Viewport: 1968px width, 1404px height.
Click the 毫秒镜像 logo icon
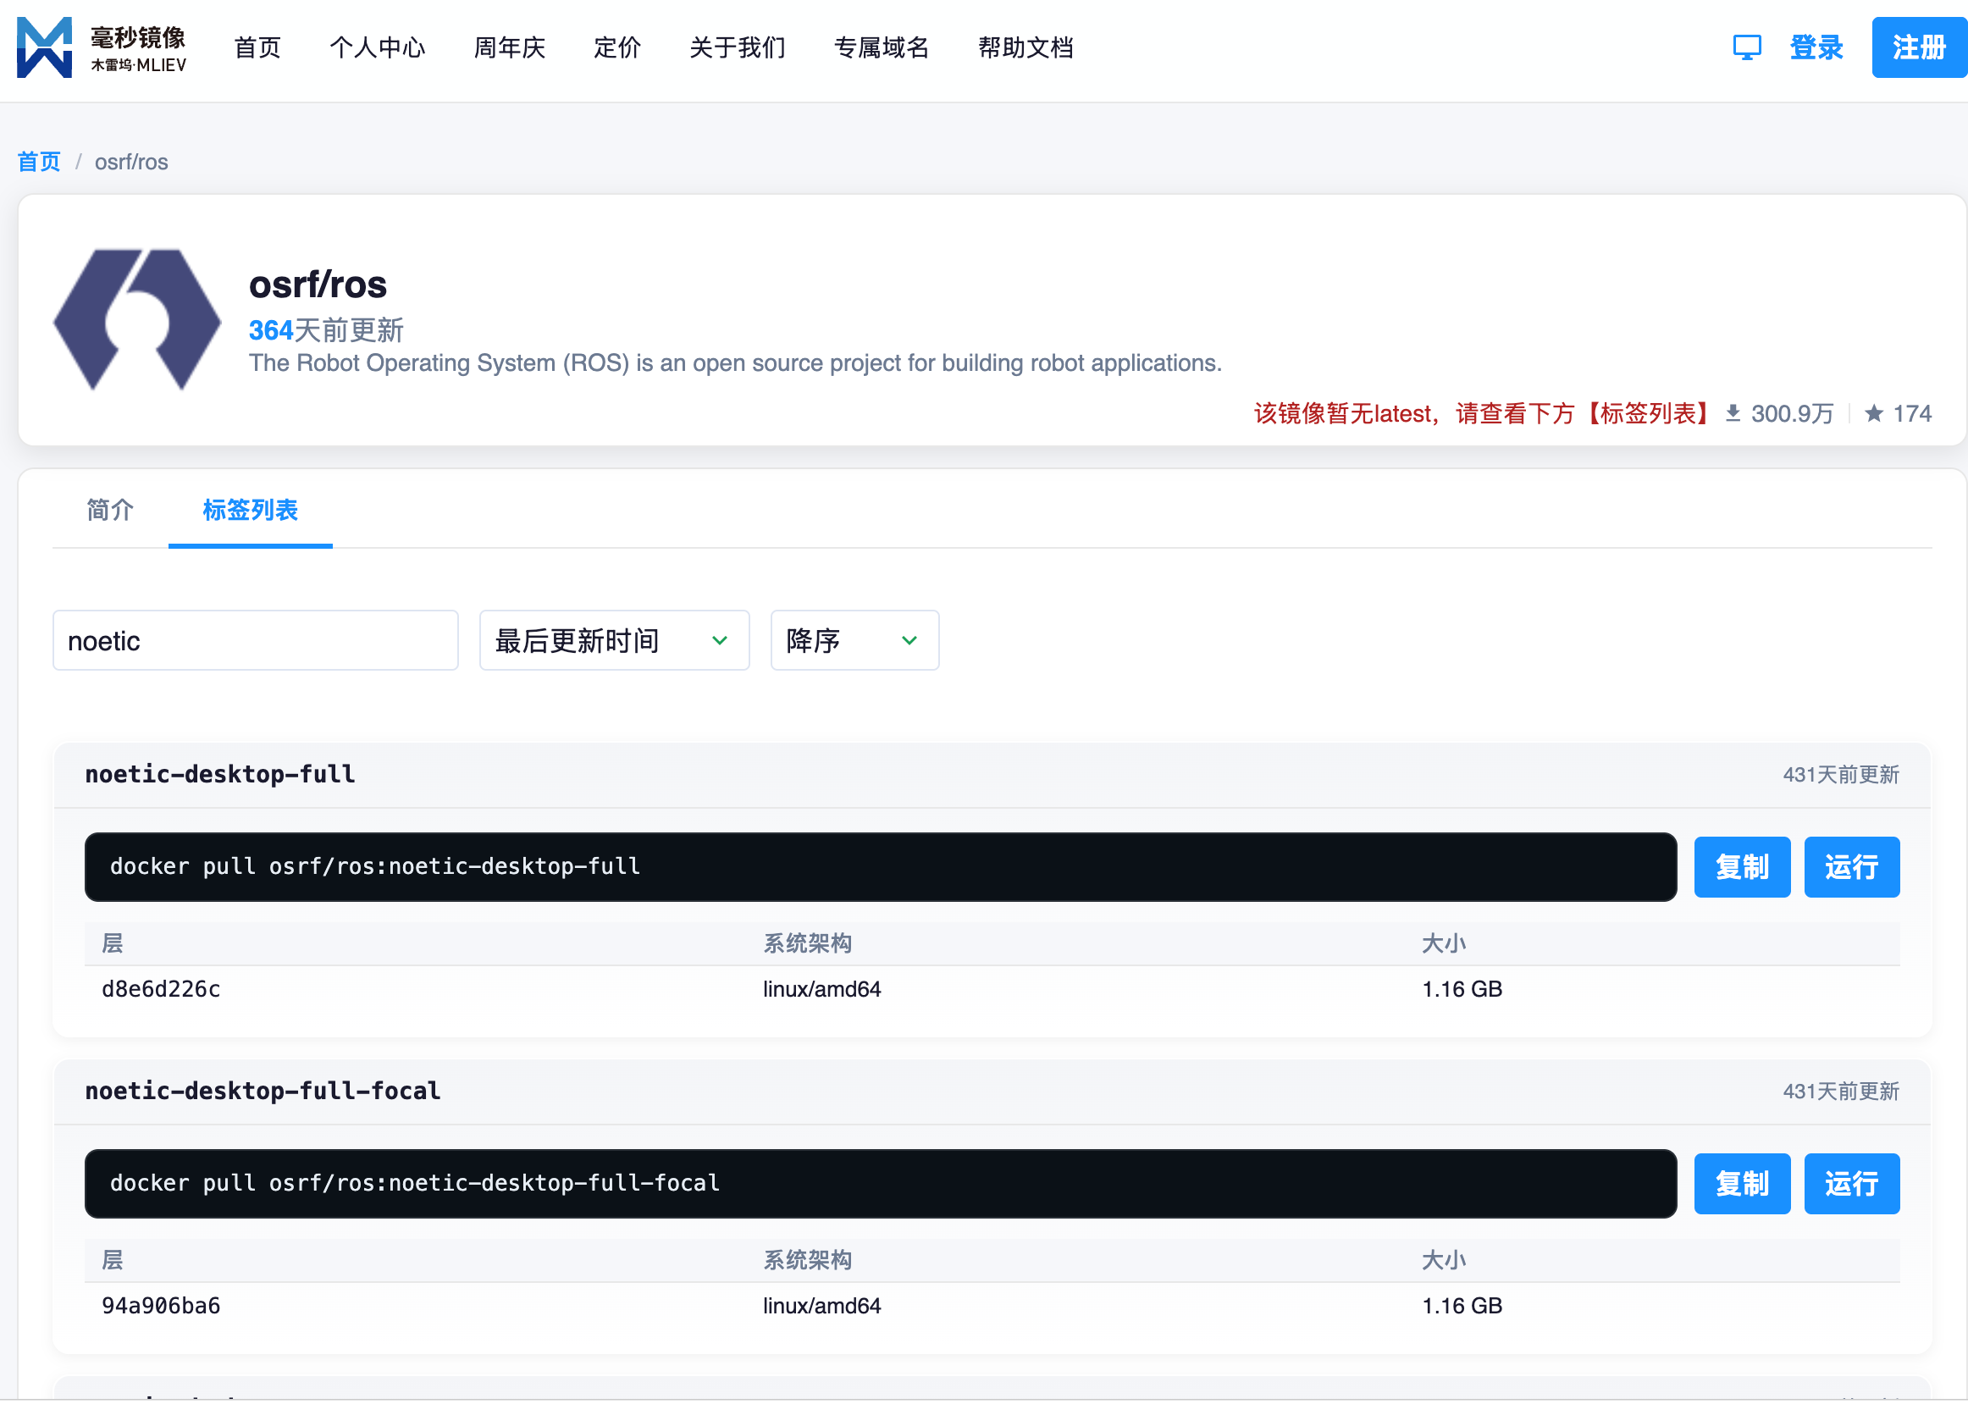coord(44,47)
